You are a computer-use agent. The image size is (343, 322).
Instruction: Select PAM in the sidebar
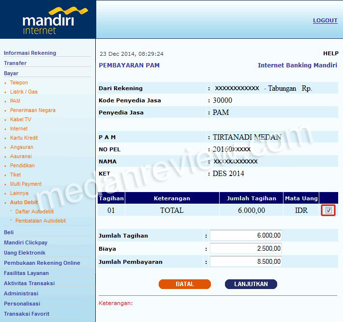(x=15, y=101)
